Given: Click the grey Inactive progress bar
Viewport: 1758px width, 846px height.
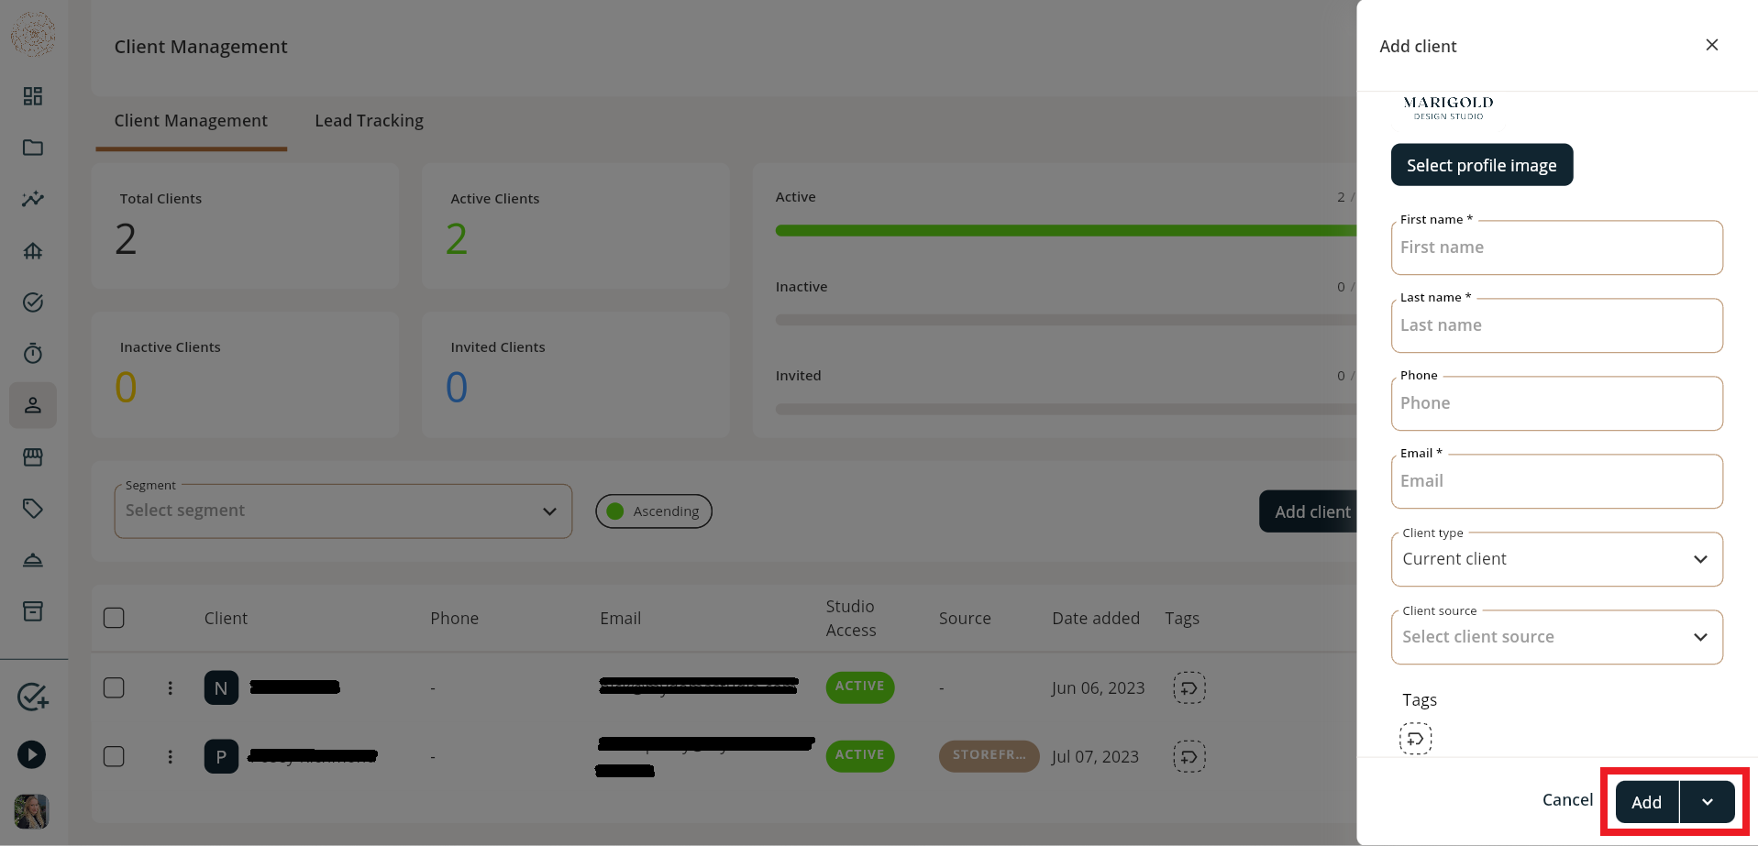Looking at the screenshot, I should click(x=1066, y=320).
